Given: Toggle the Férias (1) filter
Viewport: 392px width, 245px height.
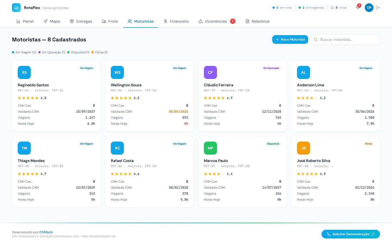Looking at the screenshot, I should pos(100,52).
